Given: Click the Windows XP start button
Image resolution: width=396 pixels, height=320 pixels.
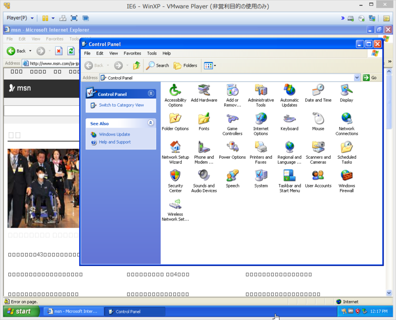Looking at the screenshot, I should click(21, 312).
